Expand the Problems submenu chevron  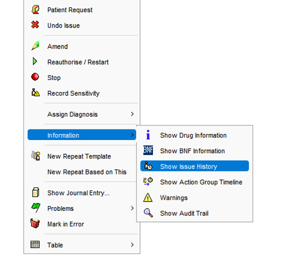pos(132,208)
